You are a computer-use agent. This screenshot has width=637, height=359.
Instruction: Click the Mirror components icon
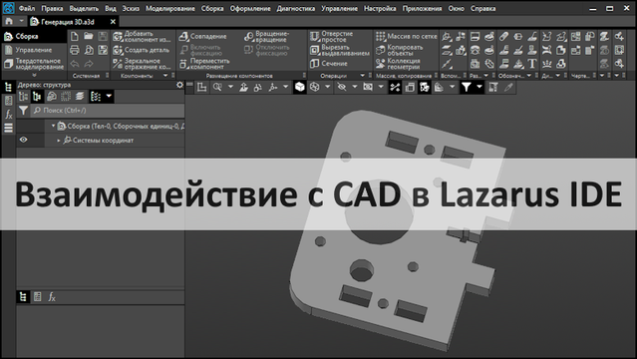click(x=118, y=64)
